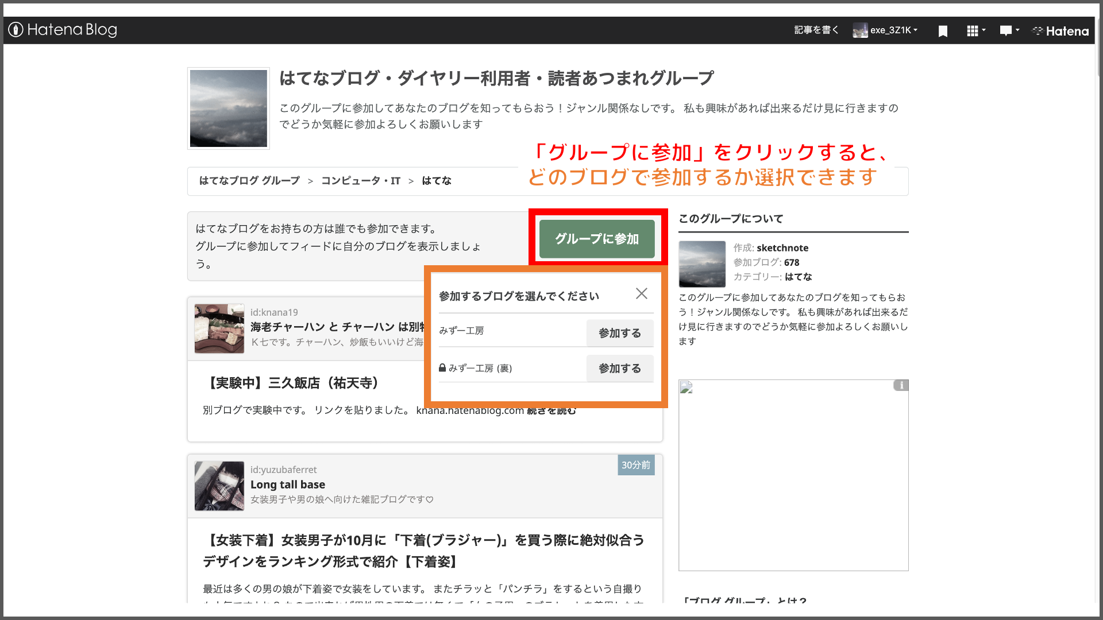Select the このグループについて heading

[x=731, y=219]
